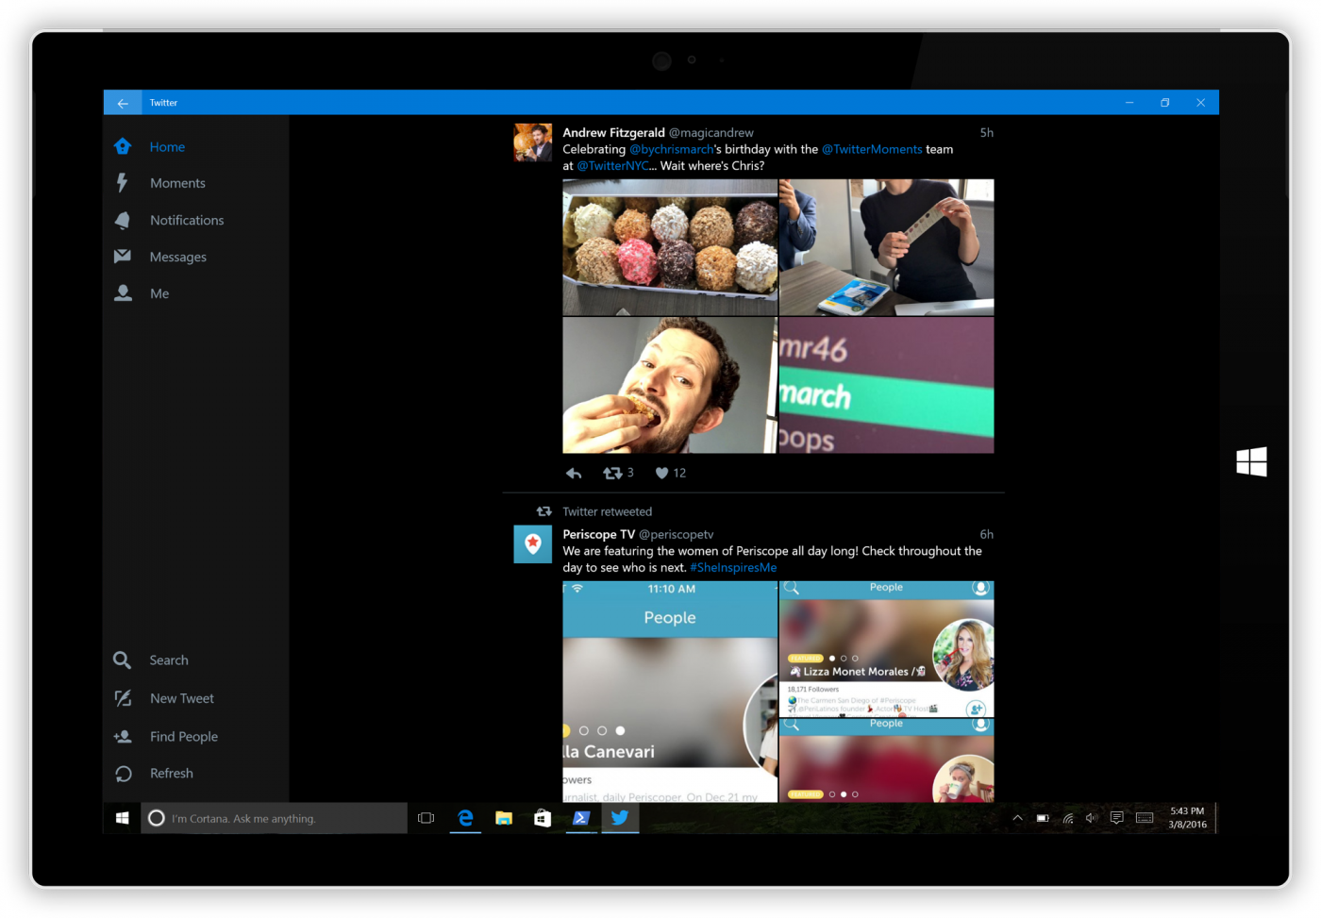Launch Microsoft Edge from the taskbar
Screen dimensions: 1321x918
[x=465, y=818]
